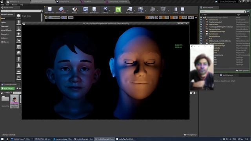Image resolution: width=251 pixels, height=141 pixels.
Task: Toggle visibility of the CameraActor row
Action: coord(201,20)
